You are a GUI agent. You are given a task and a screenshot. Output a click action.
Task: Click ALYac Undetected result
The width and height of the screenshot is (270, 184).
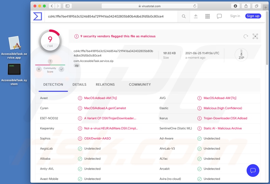(212, 158)
